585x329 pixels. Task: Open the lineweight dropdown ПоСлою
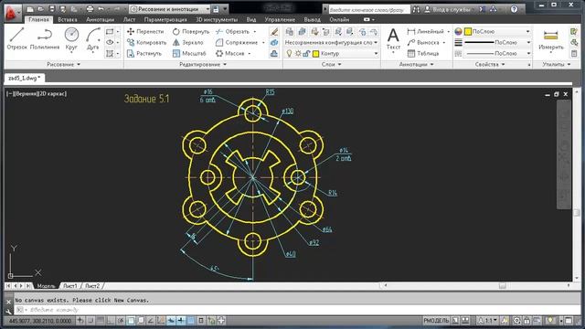click(x=498, y=43)
